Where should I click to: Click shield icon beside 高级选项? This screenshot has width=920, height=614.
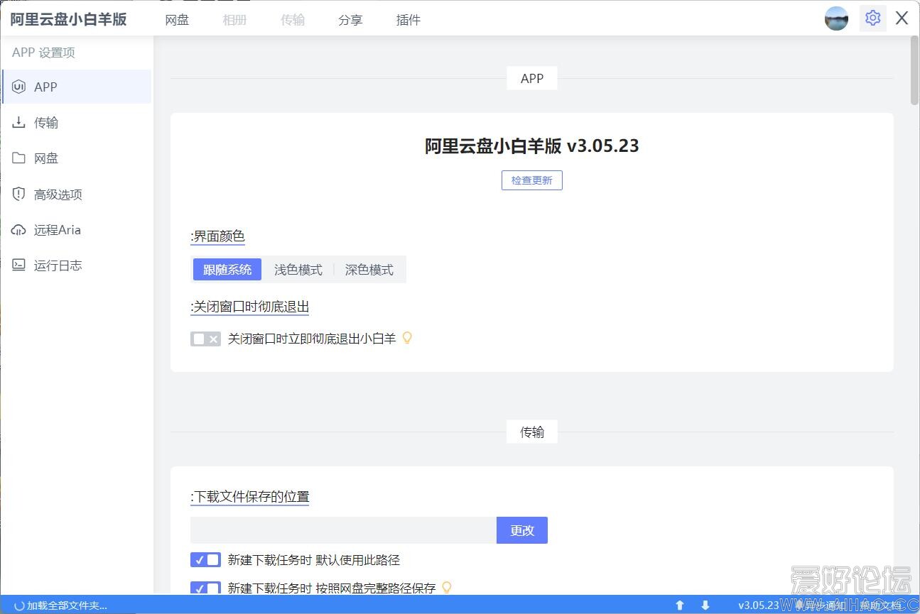[19, 194]
